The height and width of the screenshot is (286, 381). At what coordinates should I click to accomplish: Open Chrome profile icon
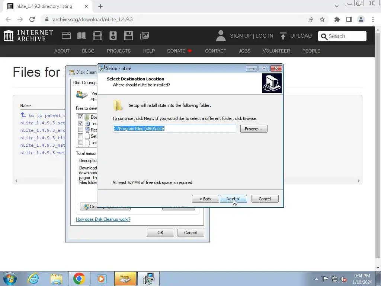tap(361, 19)
